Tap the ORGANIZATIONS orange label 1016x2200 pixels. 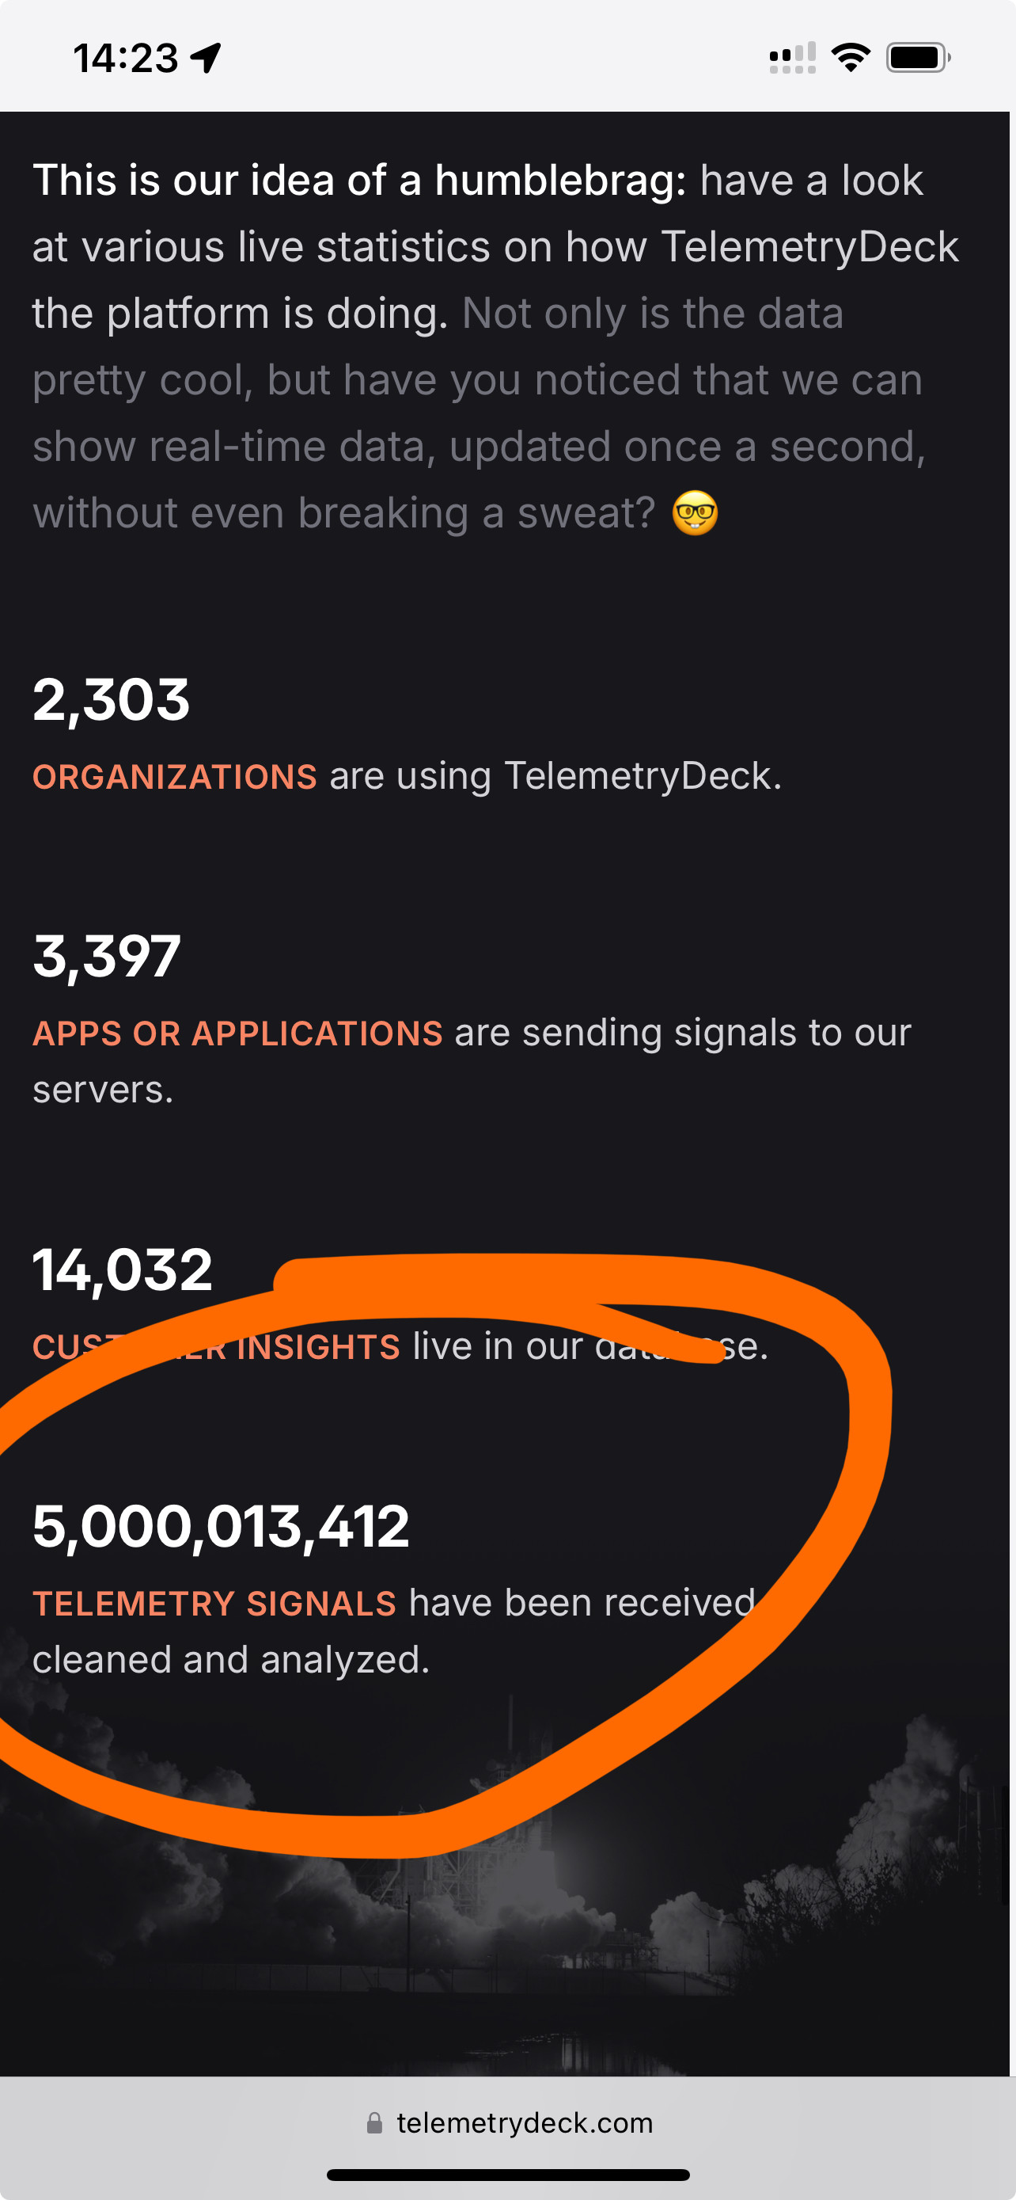pyautogui.click(x=175, y=777)
